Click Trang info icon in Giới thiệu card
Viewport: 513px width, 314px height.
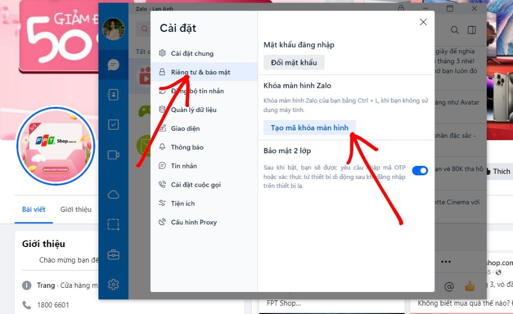(27, 285)
